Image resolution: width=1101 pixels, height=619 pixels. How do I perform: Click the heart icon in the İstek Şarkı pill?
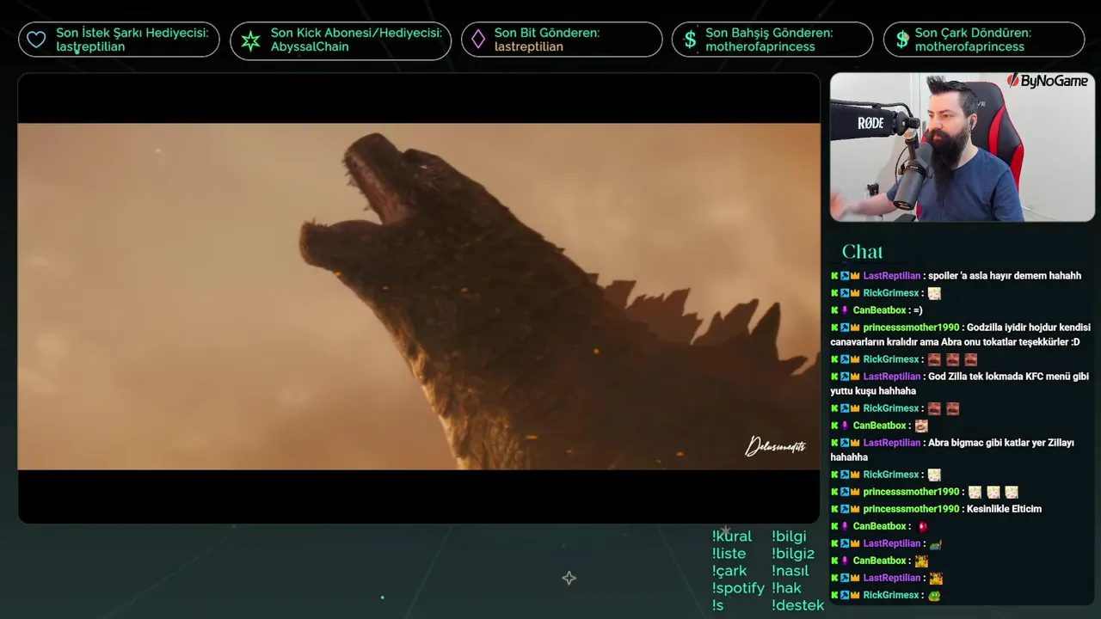36,40
